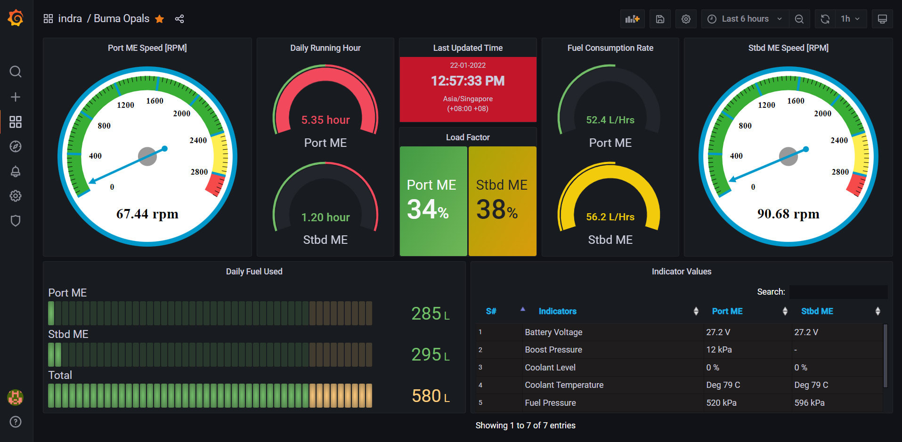
Task: Select the Explore compass icon
Action: point(16,146)
